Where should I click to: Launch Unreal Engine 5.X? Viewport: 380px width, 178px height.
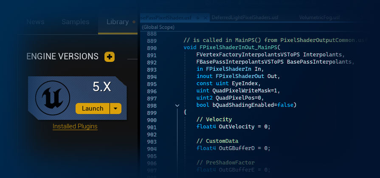pyautogui.click(x=93, y=108)
